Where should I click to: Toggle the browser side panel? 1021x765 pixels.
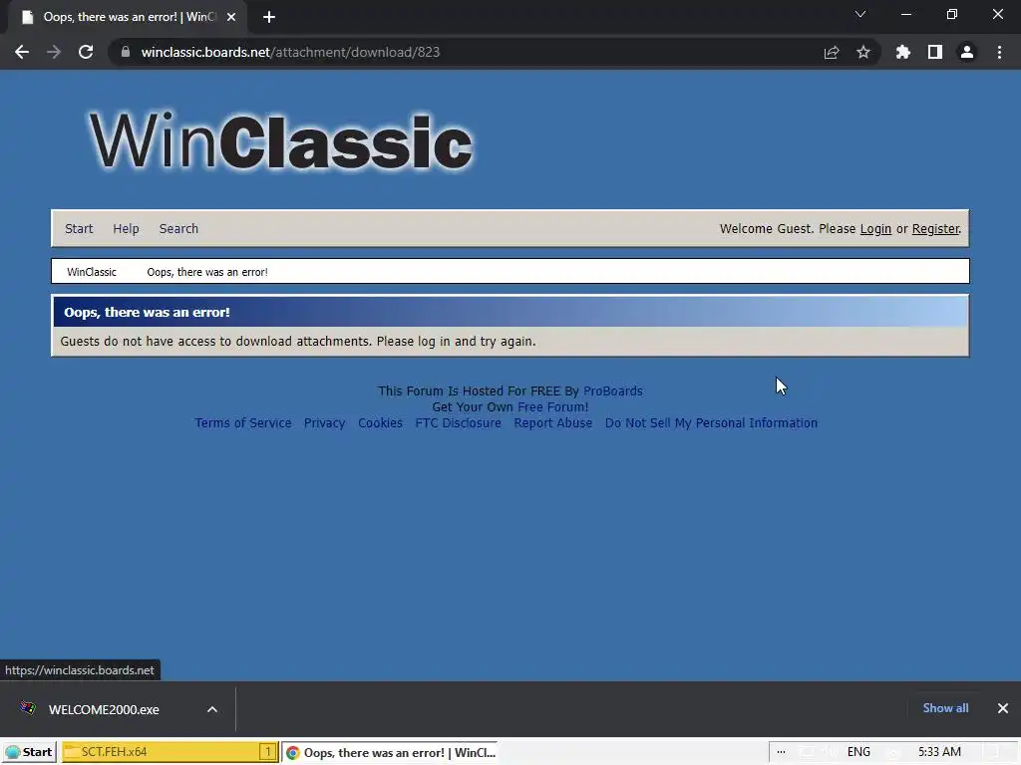(x=935, y=52)
